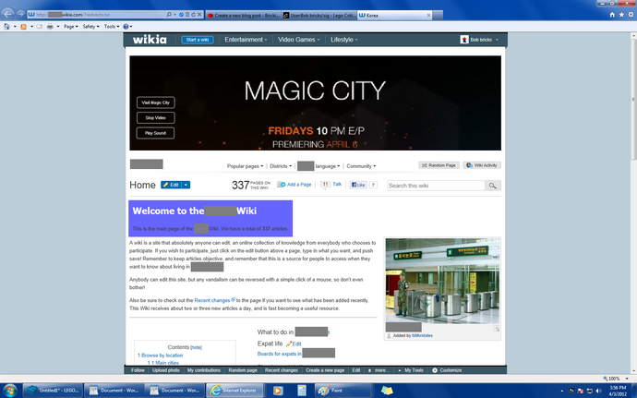Screen dimensions: 637x398
Task: Open the Safety menu
Action: pos(90,27)
